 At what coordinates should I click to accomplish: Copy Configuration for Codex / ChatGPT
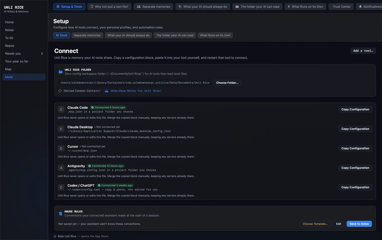coord(355,187)
